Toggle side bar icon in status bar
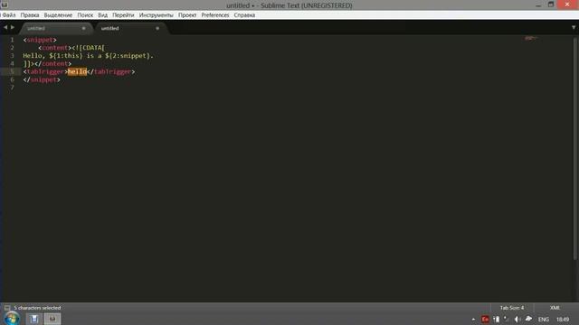 point(7,308)
